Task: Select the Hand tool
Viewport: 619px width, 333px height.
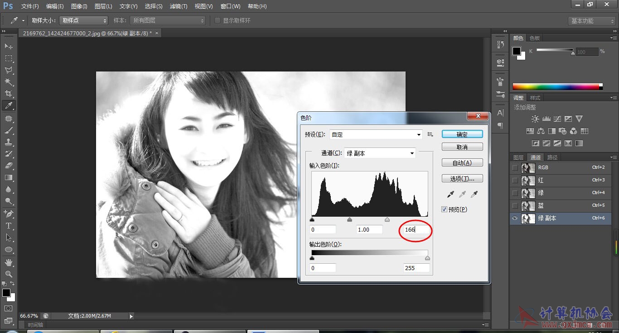Action: click(x=9, y=262)
